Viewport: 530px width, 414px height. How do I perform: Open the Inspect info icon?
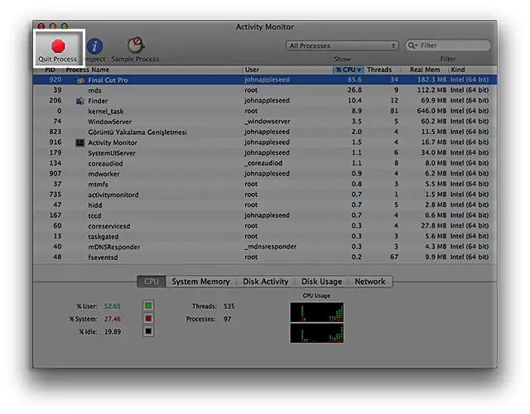coord(94,46)
